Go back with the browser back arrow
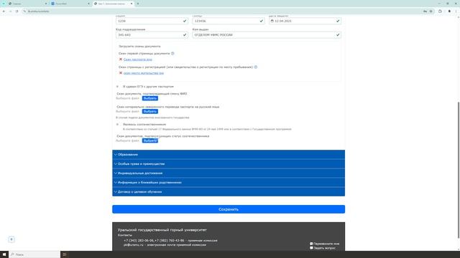The height and width of the screenshot is (258, 460). click(x=4, y=11)
